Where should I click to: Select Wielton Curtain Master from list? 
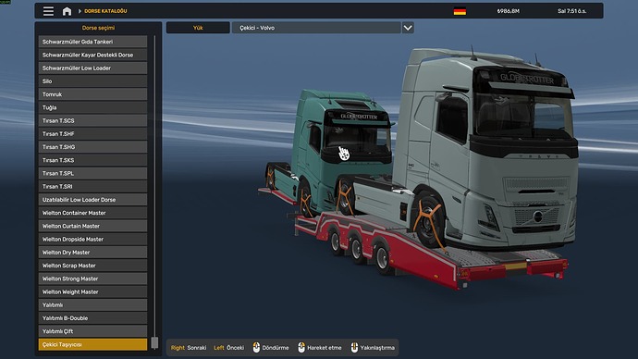coord(92,226)
